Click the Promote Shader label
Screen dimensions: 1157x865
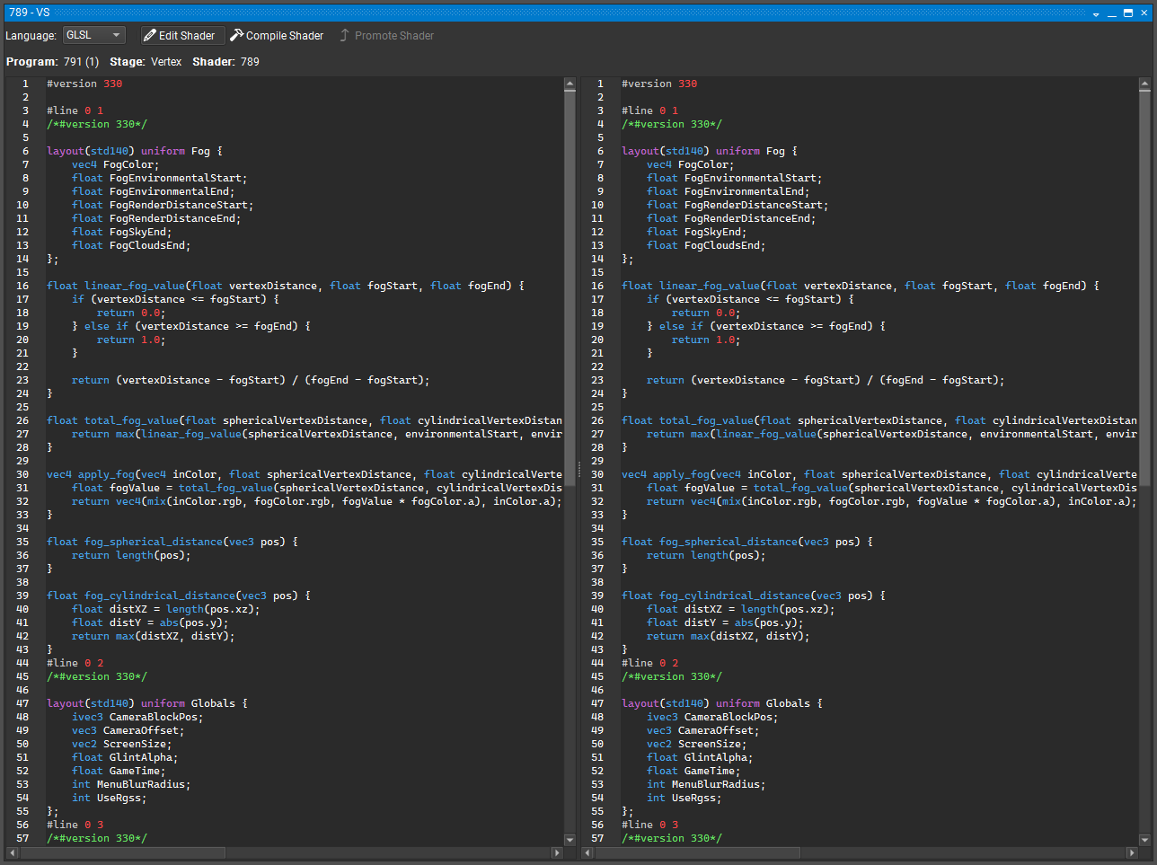(x=393, y=36)
